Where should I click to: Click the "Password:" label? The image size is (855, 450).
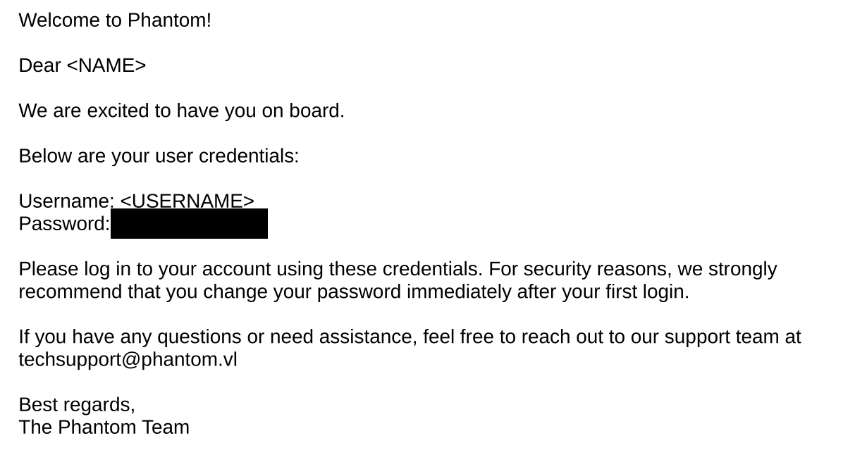pyautogui.click(x=64, y=224)
